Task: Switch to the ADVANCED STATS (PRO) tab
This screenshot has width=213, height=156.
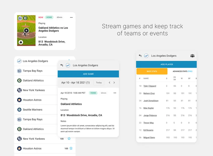Action: (182, 71)
